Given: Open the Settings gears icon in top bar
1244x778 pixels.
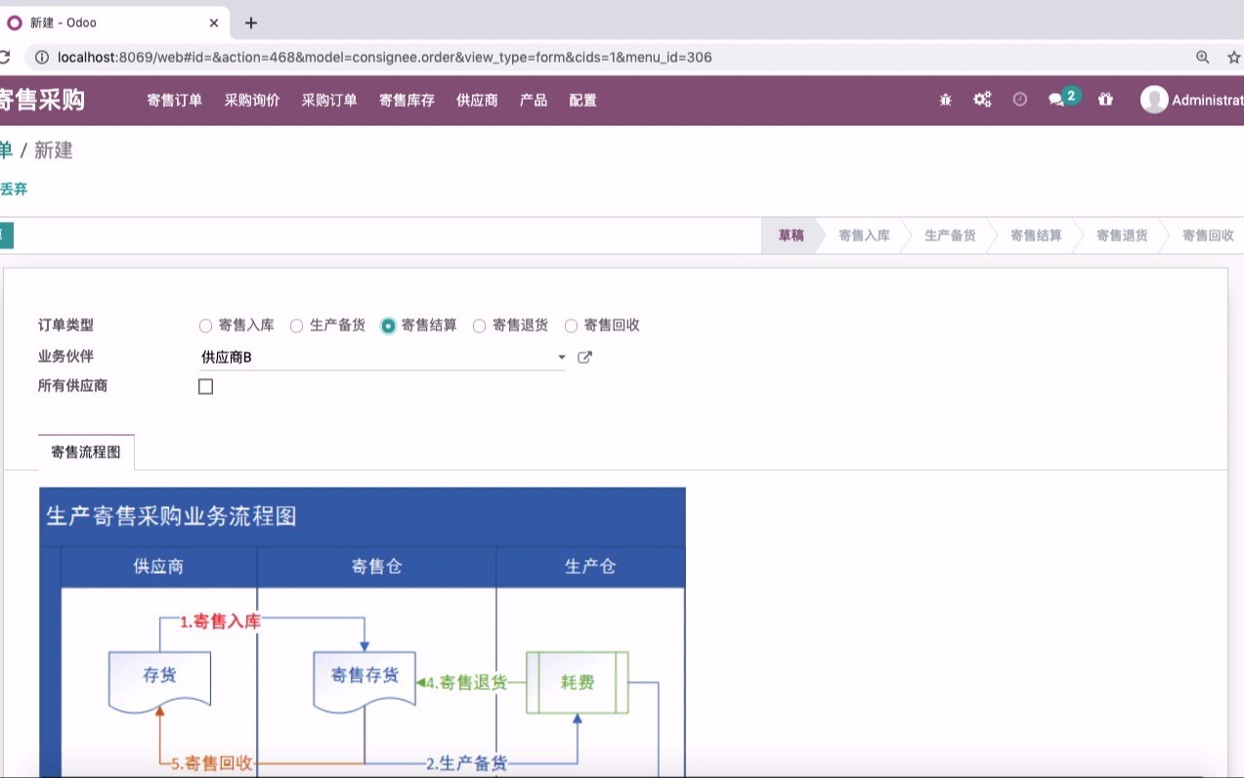Looking at the screenshot, I should [x=982, y=99].
